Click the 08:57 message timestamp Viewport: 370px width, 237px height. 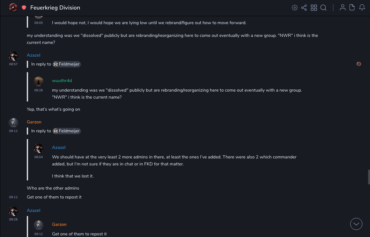coord(13,64)
